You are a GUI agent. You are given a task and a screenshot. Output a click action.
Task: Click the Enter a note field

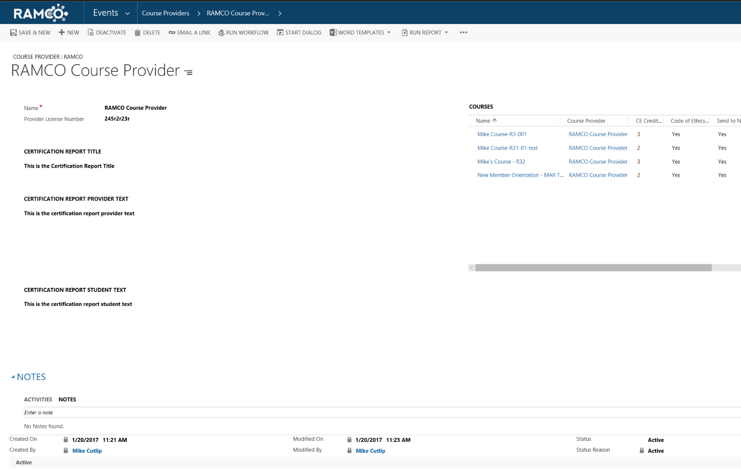point(382,412)
